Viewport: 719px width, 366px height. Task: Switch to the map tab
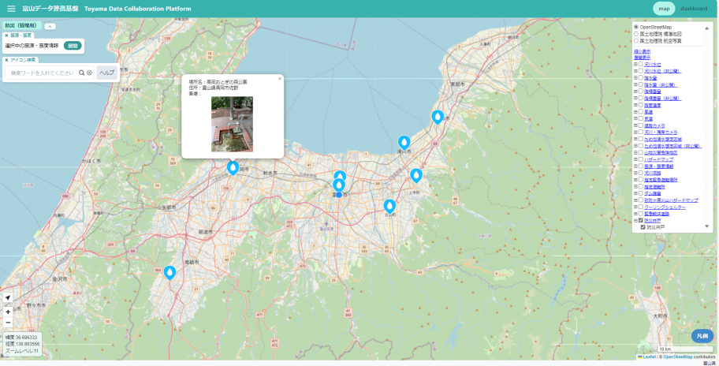coord(664,9)
